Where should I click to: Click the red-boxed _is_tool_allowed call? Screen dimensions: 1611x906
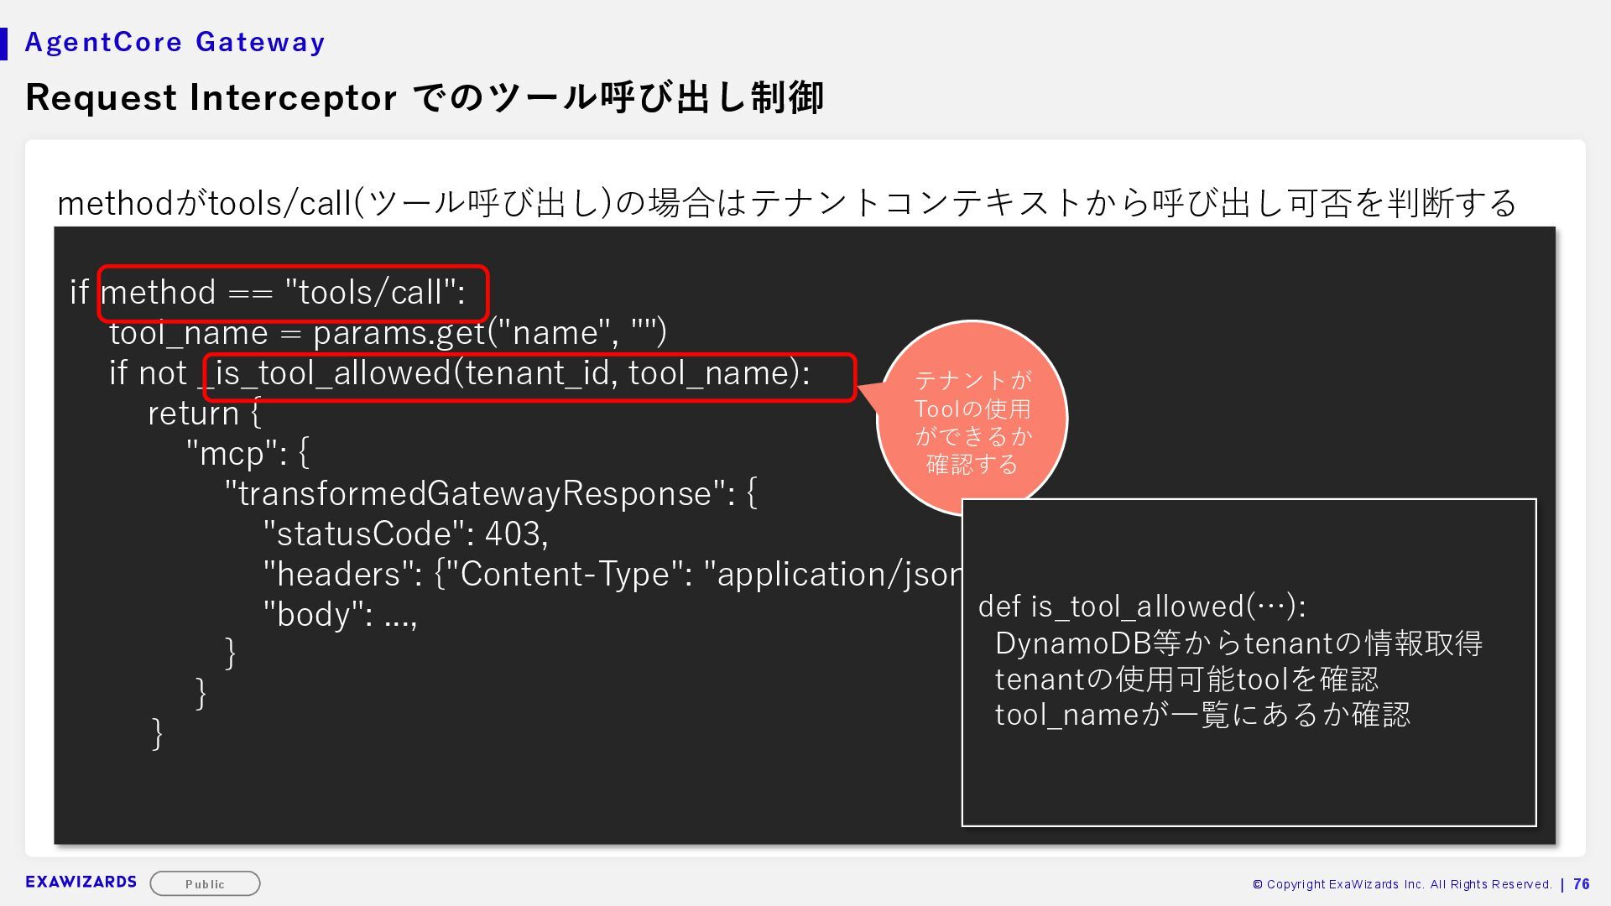(x=529, y=375)
